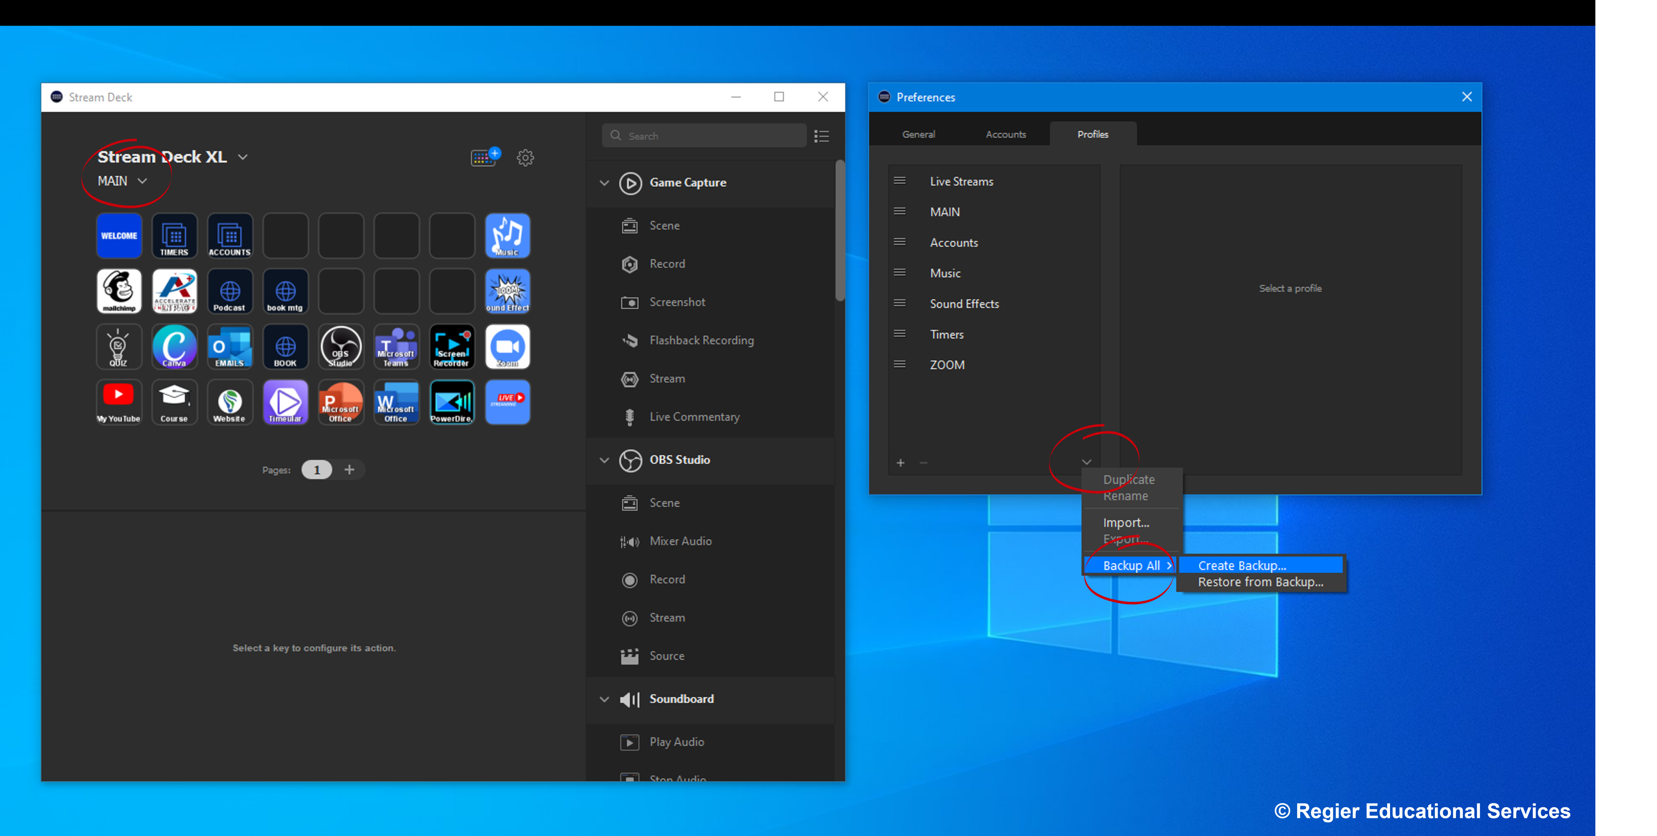Select the Profiles tab in Preferences
This screenshot has height=836, width=1657.
(1093, 134)
